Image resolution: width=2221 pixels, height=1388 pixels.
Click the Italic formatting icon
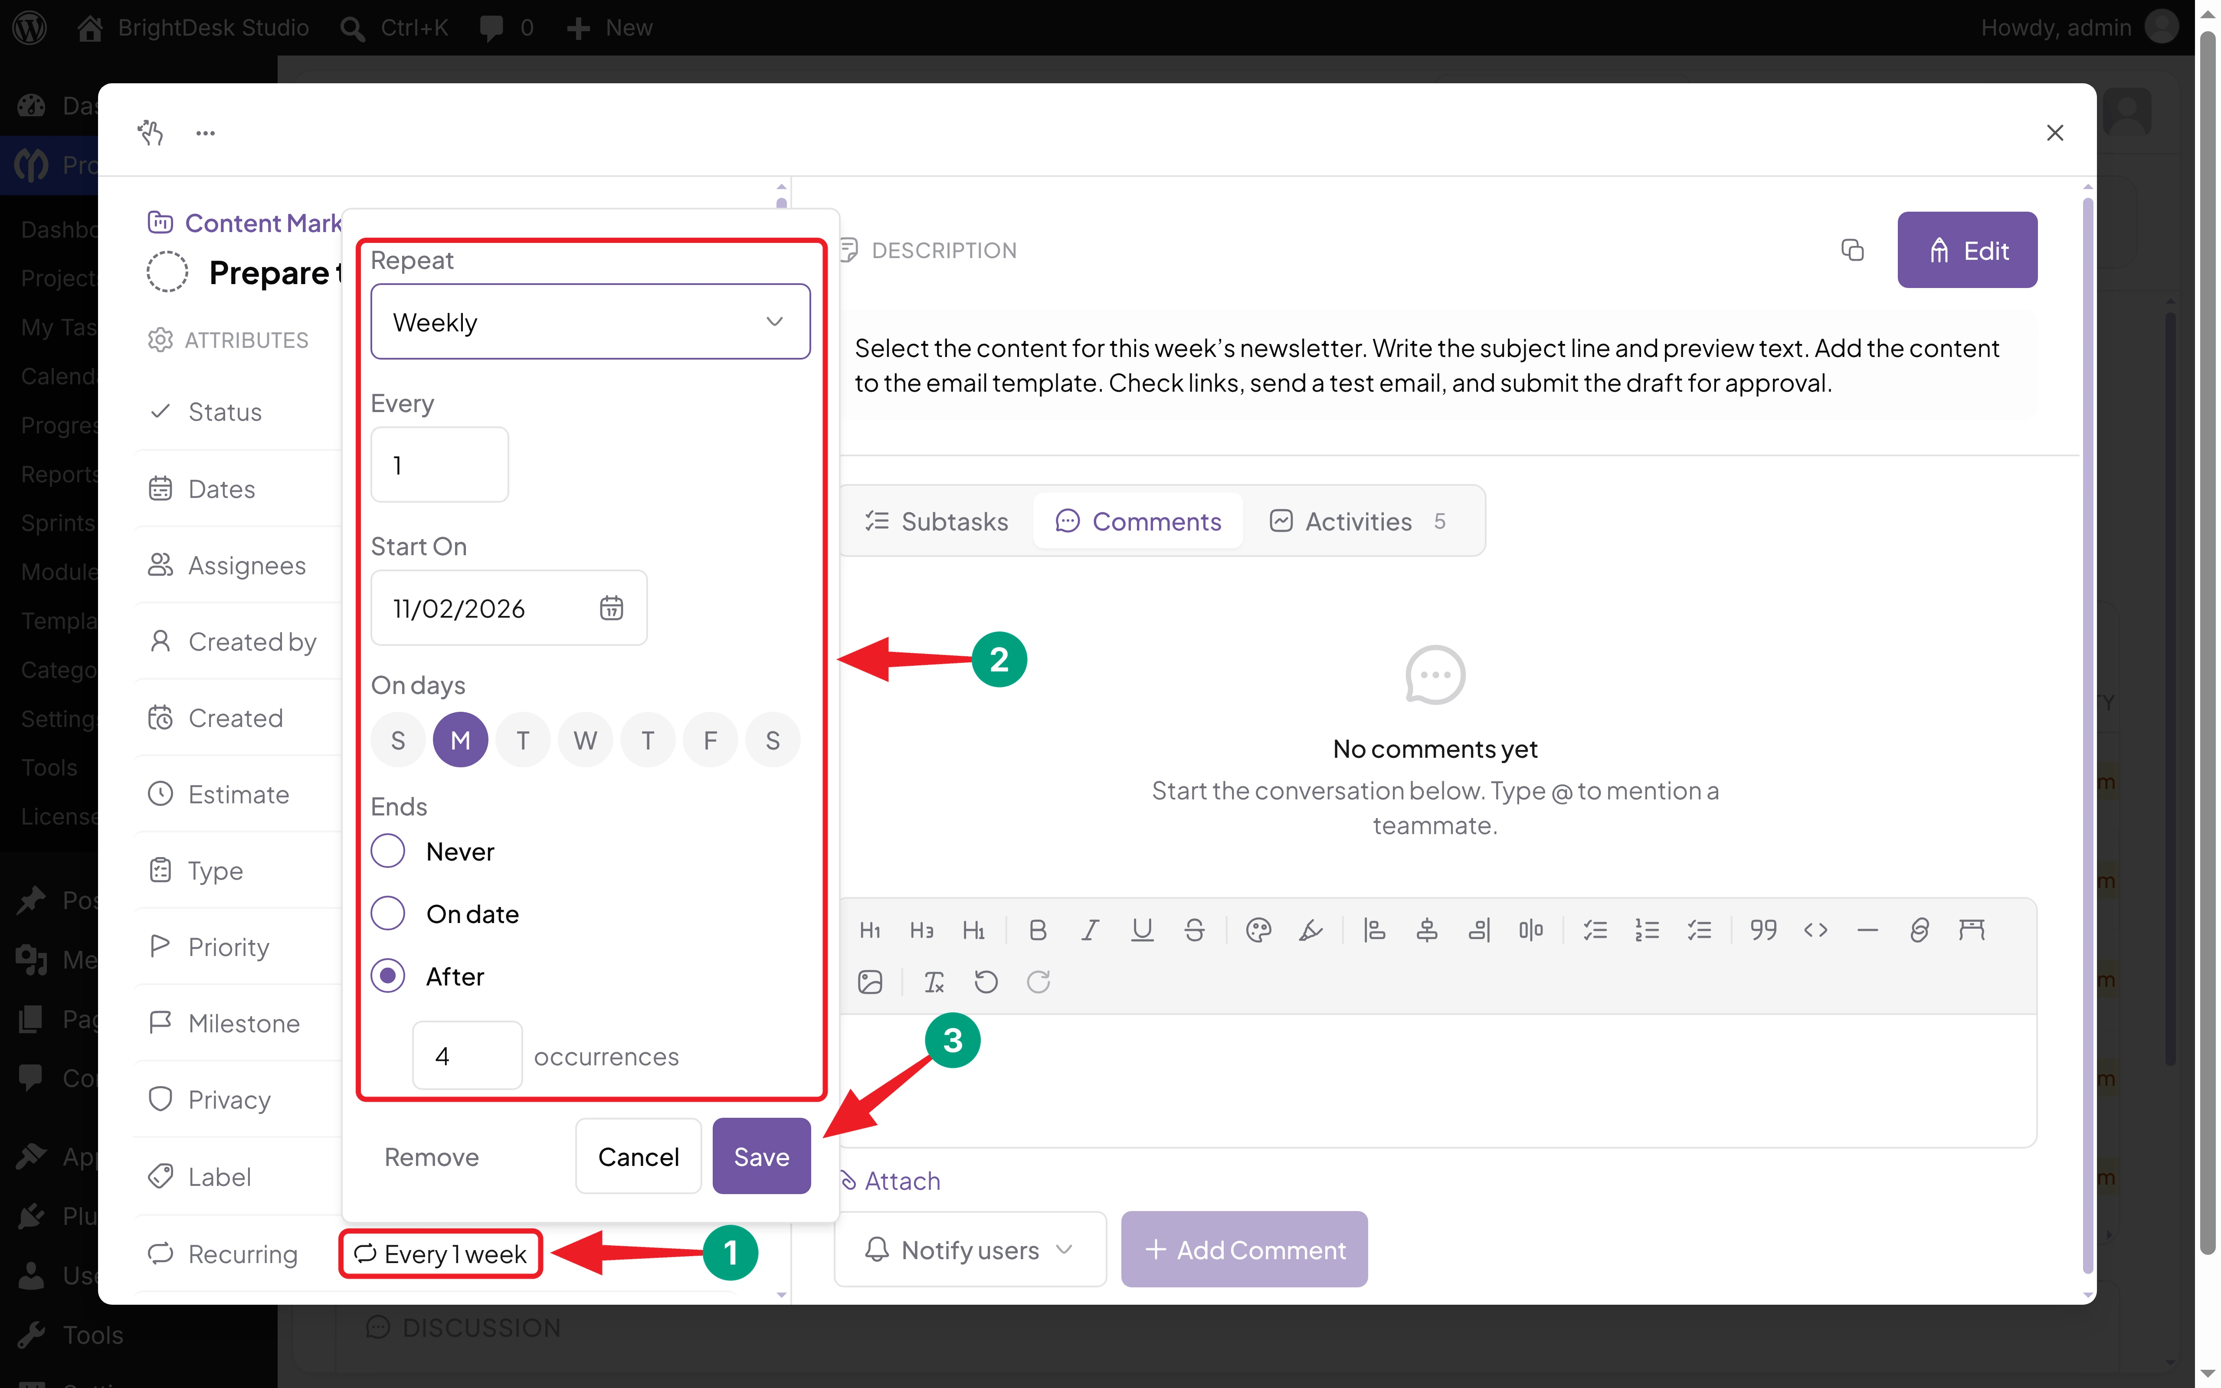[1089, 930]
